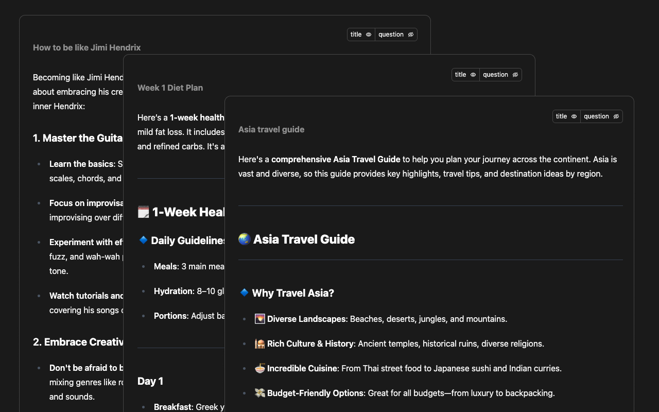Click 'Portions' bullet in diet plan
This screenshot has width=659, height=412.
pos(170,316)
